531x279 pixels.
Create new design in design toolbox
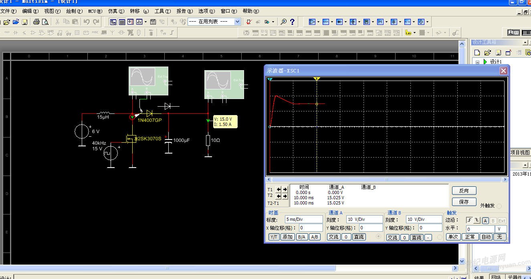click(477, 53)
